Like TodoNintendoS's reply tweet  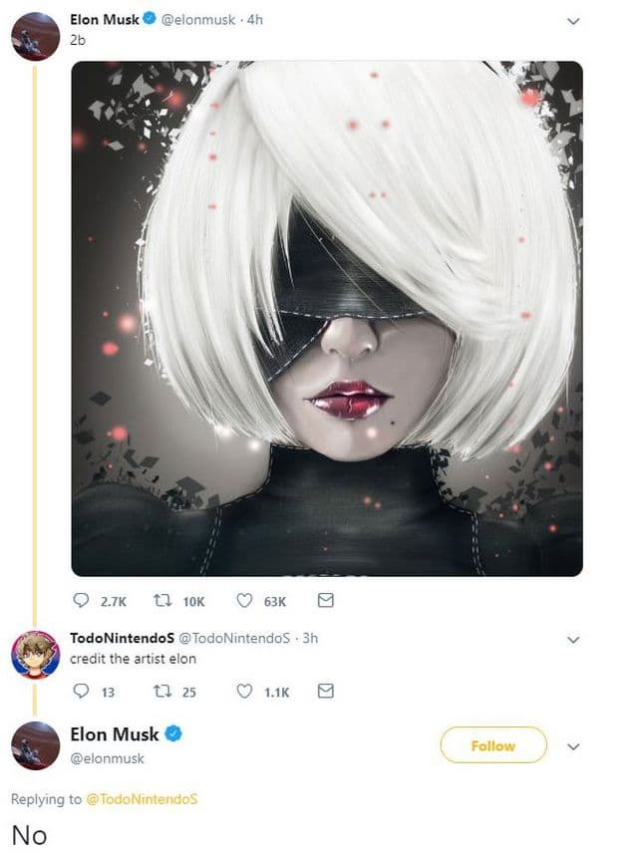[244, 692]
